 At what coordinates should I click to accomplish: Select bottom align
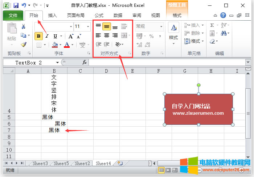[x=115, y=27]
